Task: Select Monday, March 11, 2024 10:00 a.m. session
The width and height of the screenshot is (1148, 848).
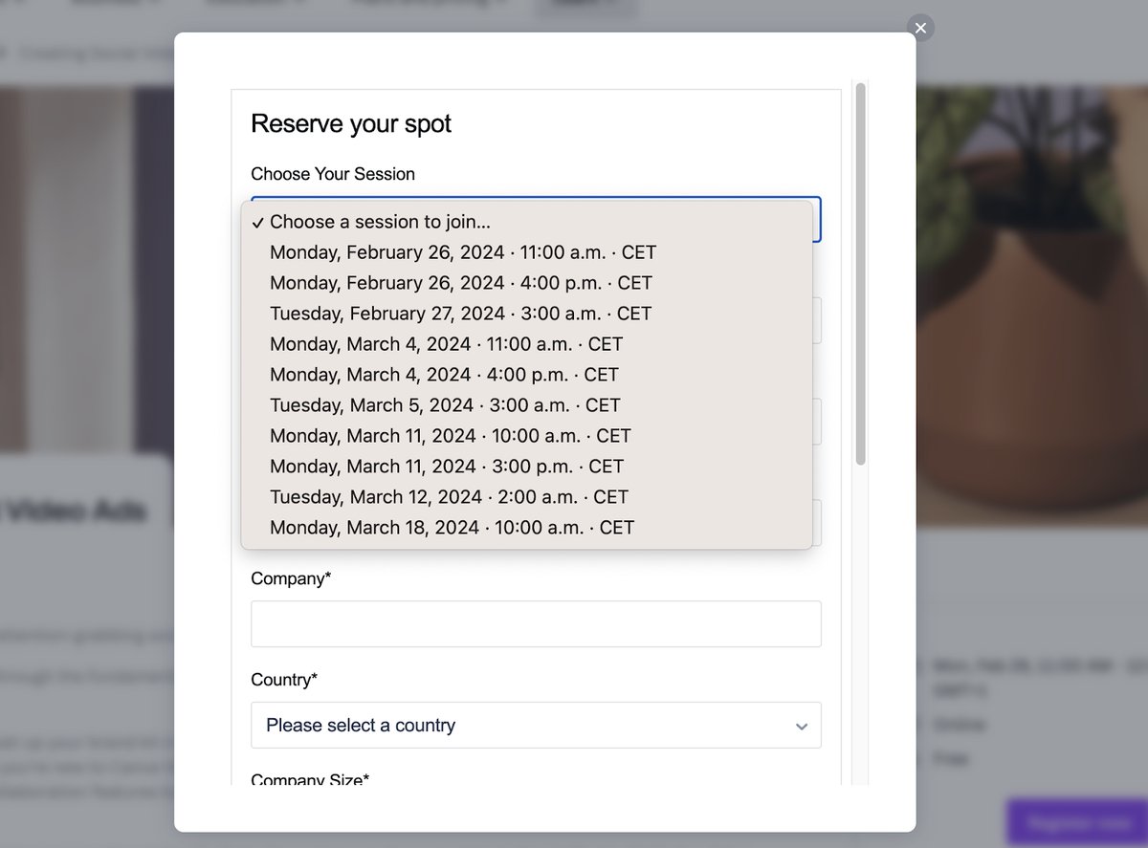Action: [x=526, y=436]
